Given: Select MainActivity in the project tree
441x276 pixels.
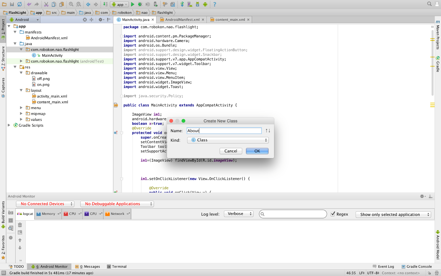Looking at the screenshot, I should coord(52,55).
